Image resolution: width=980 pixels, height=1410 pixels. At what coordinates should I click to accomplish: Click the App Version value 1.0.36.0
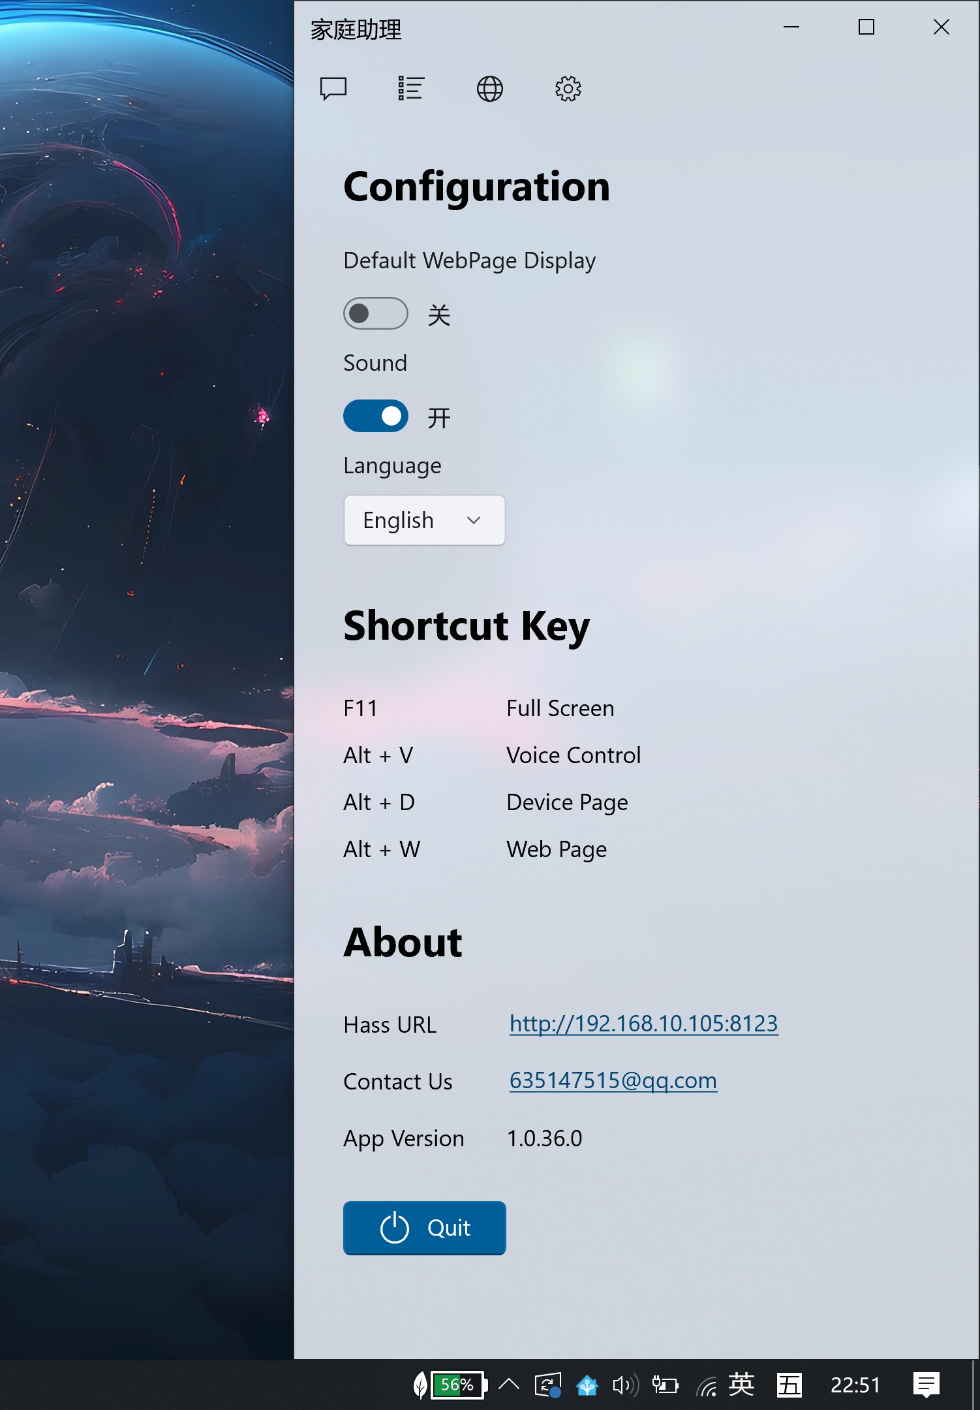click(x=545, y=1138)
